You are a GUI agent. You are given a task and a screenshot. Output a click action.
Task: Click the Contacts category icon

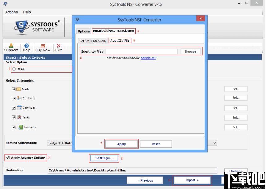(19, 98)
